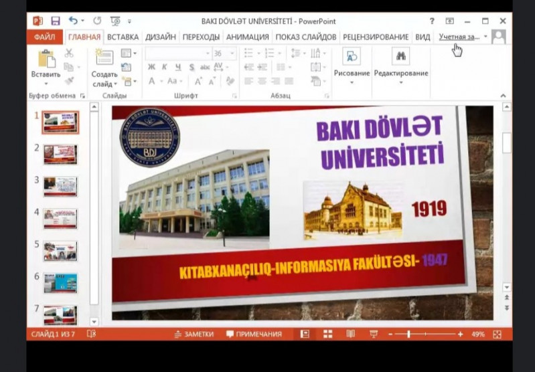Open the Рисование drawing group
The height and width of the screenshot is (372, 535).
[352, 66]
